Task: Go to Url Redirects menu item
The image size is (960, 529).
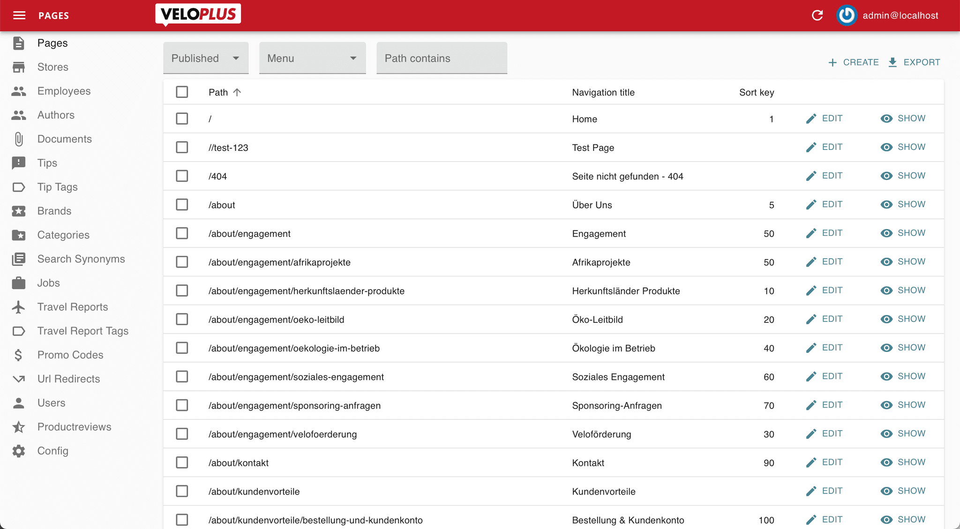Action: [x=68, y=379]
